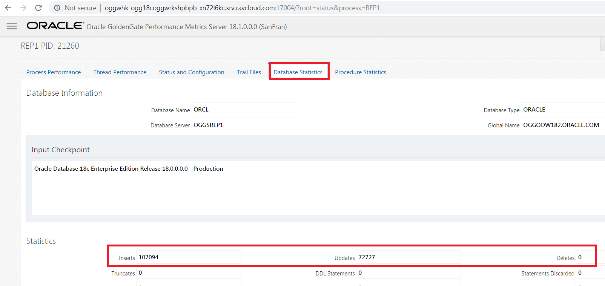The image size is (605, 286).
Task: Go forward in the browser
Action: 23,8
